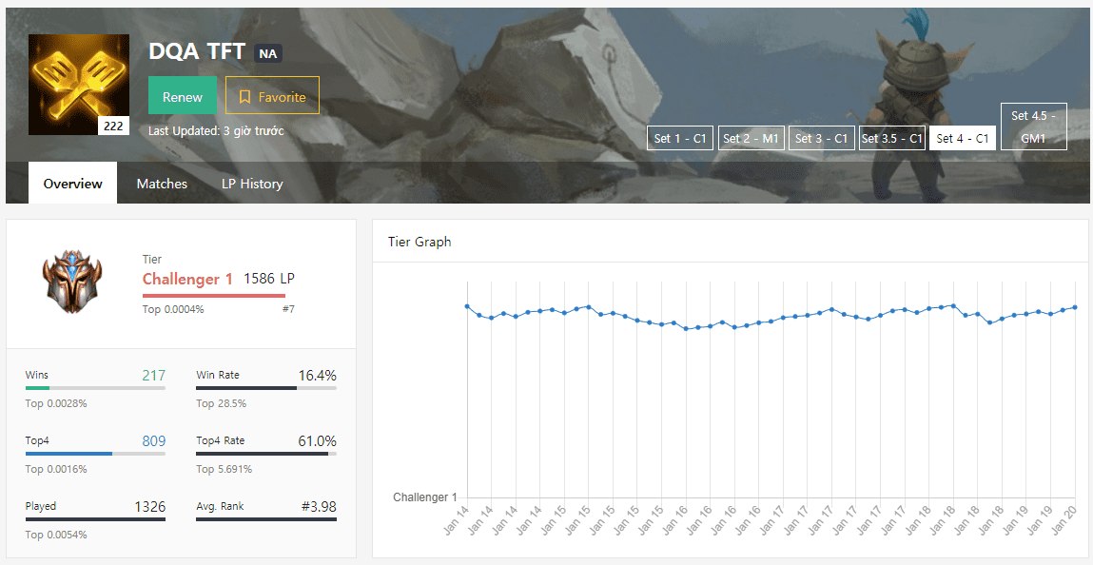Screen dimensions: 1093x565
Task: Click the Renew button
Action: pos(183,95)
